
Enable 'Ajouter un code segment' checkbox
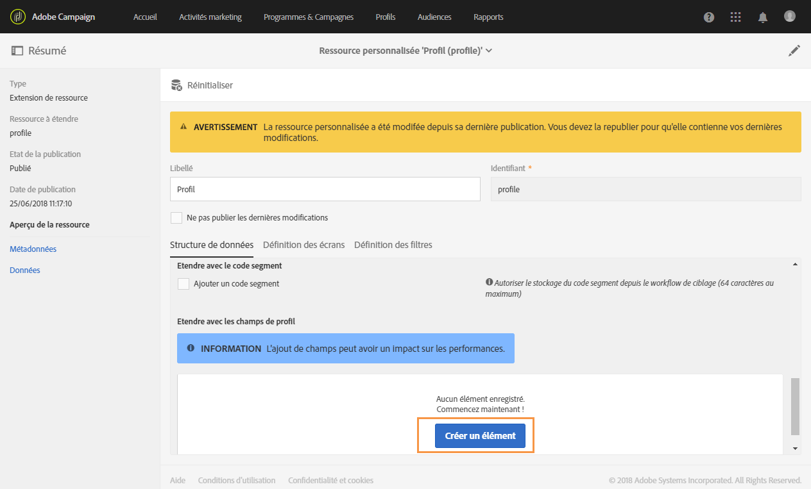click(x=184, y=284)
